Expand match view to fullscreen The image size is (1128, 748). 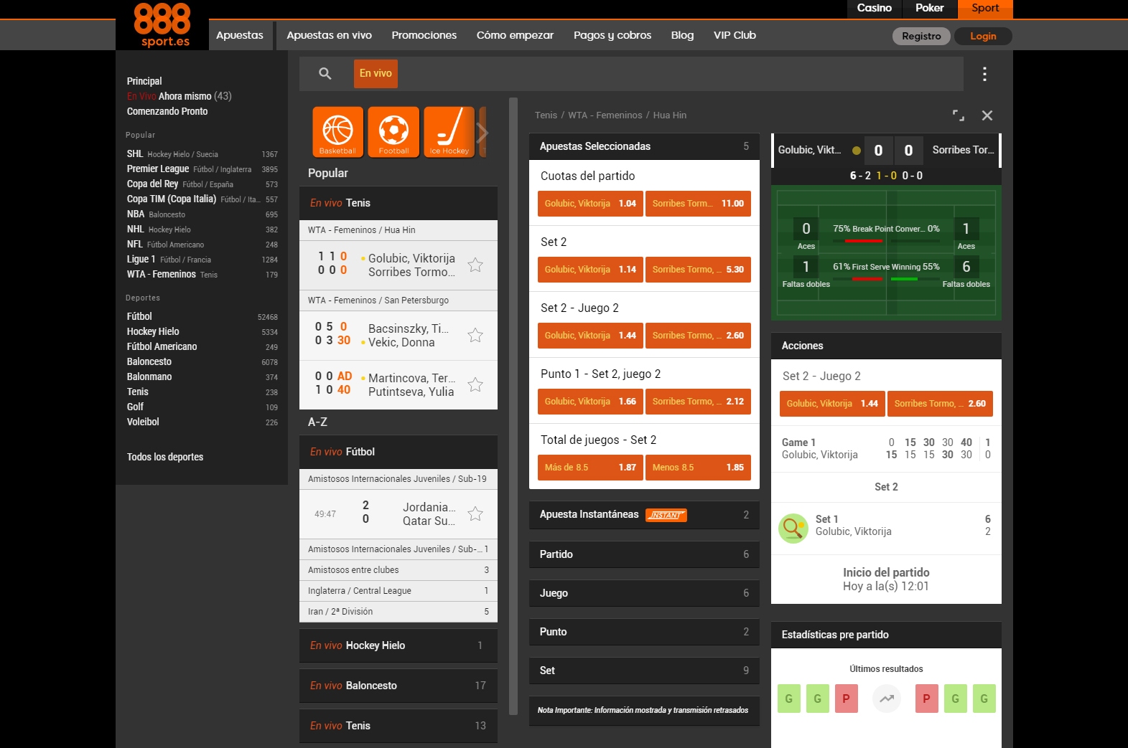[959, 115]
